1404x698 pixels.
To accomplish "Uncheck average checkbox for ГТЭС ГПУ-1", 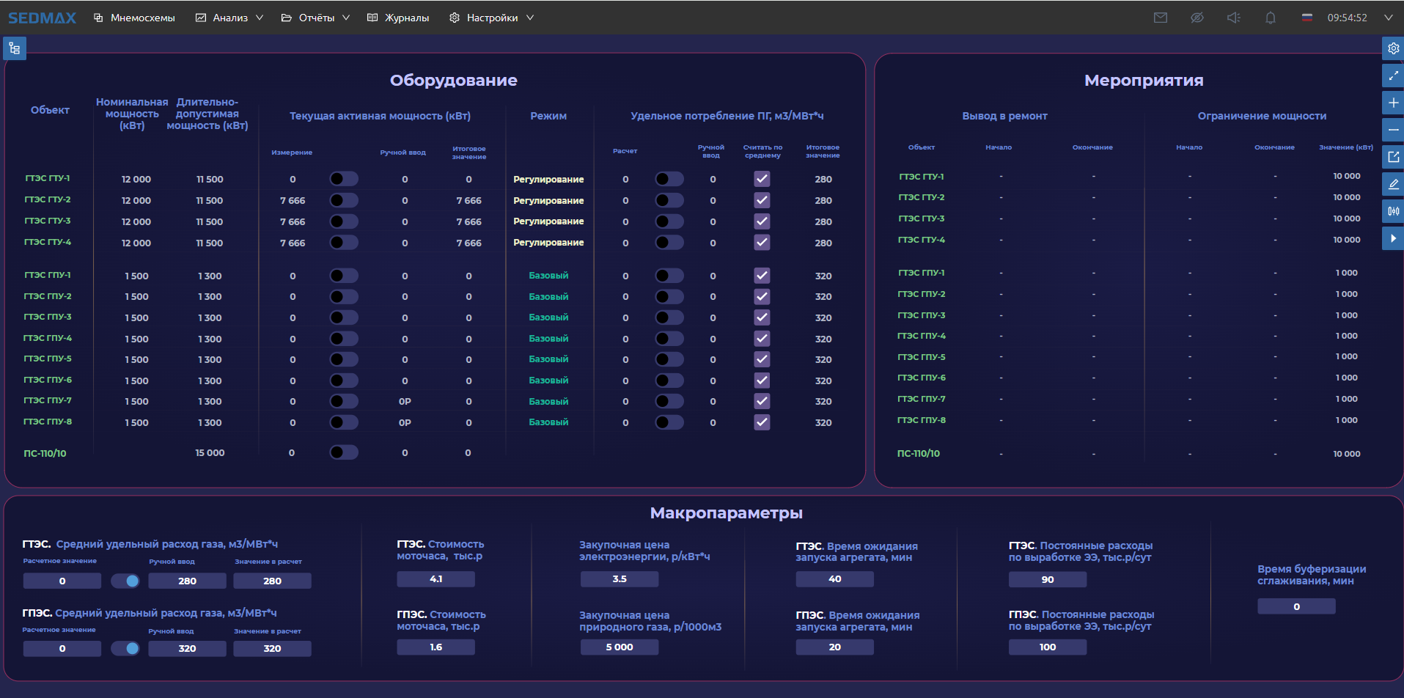I will click(762, 276).
